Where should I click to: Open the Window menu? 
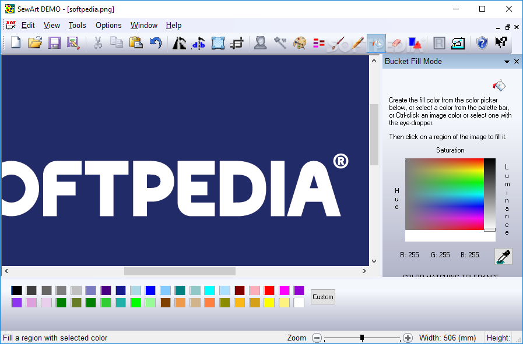(x=144, y=25)
